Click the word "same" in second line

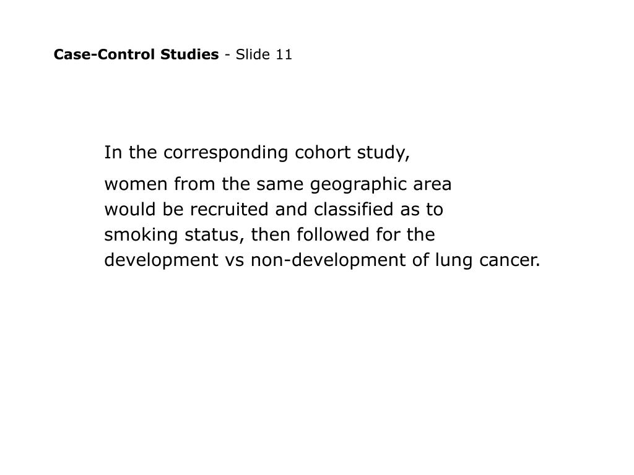(280, 184)
